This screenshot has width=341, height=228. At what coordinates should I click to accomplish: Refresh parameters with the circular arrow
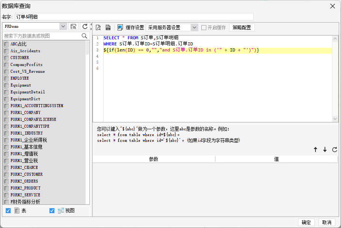pos(335,149)
